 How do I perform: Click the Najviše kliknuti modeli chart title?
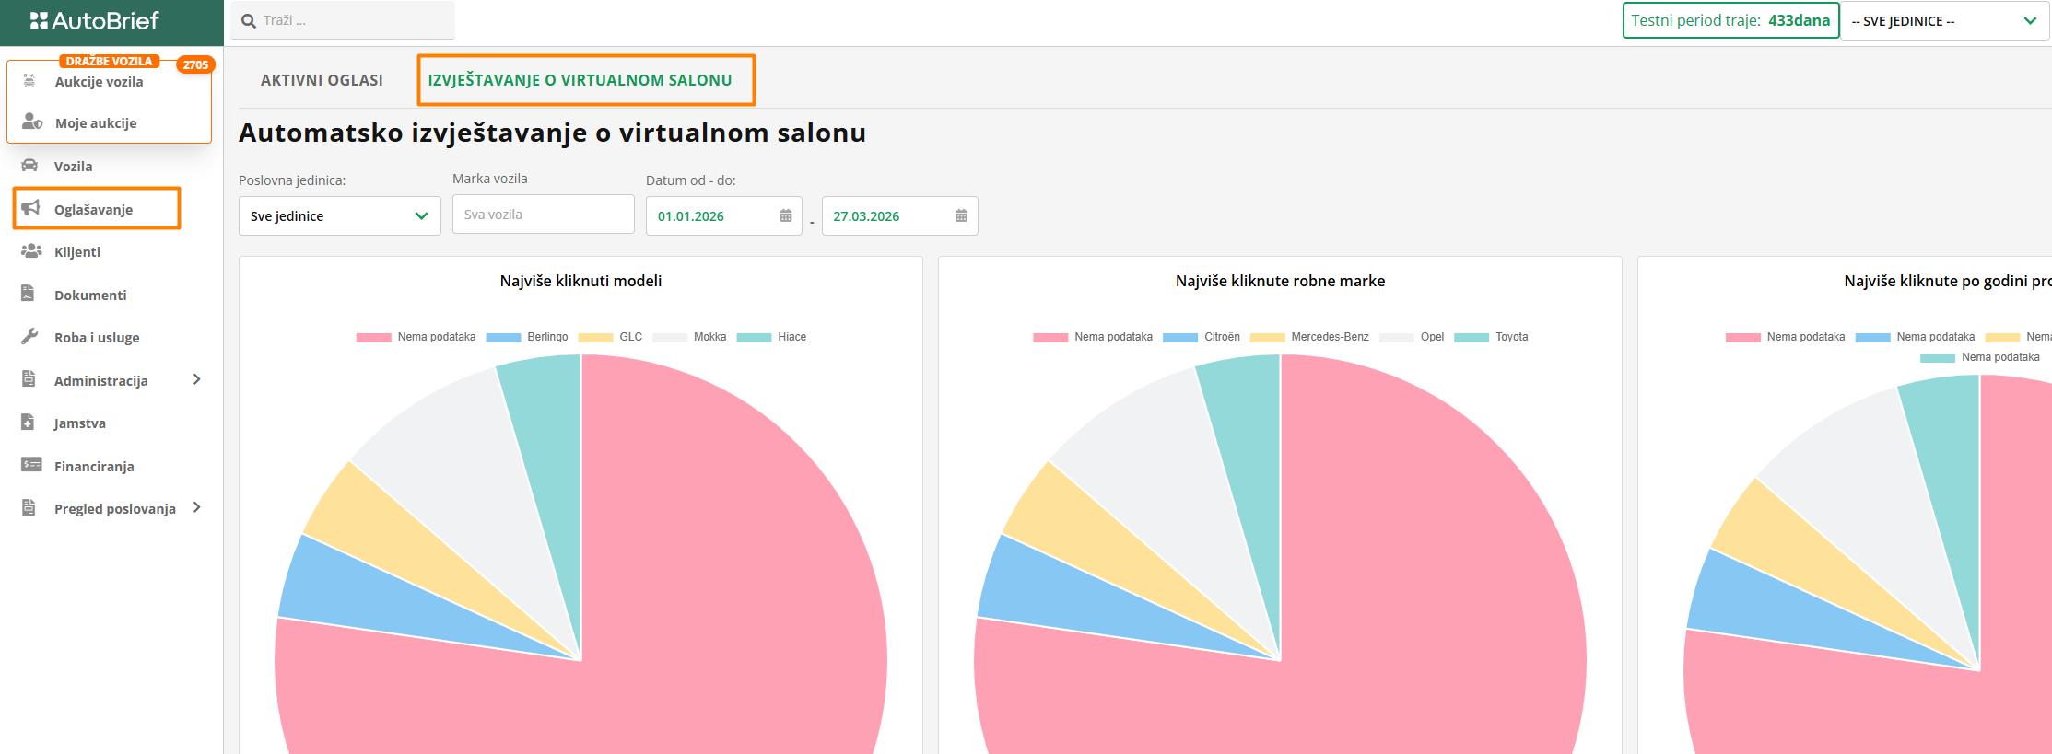(580, 281)
